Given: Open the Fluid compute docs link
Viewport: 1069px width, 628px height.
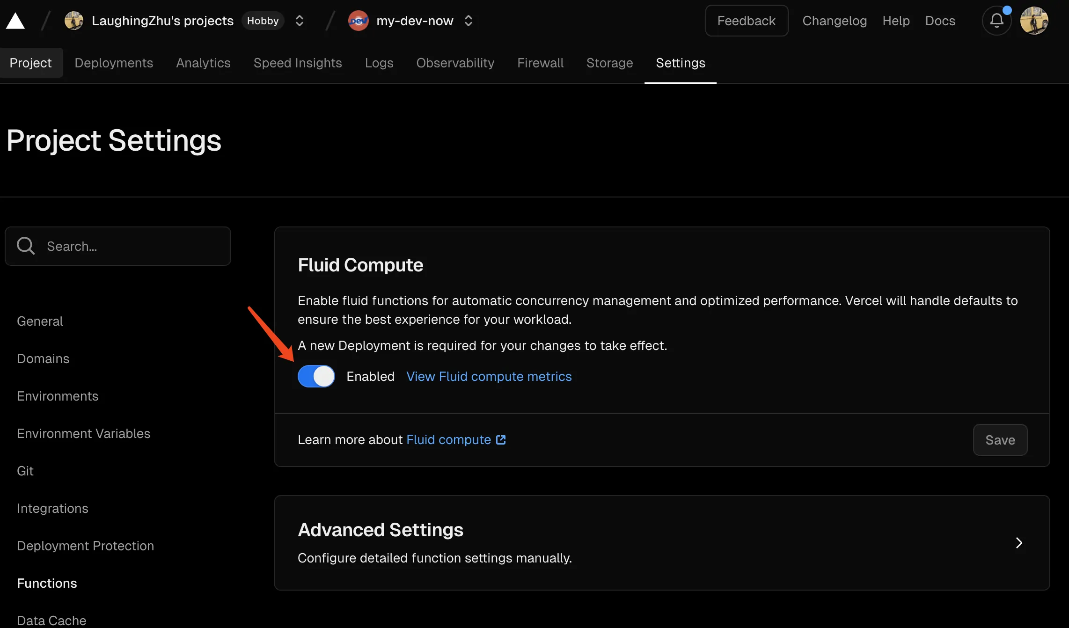Looking at the screenshot, I should (x=456, y=440).
